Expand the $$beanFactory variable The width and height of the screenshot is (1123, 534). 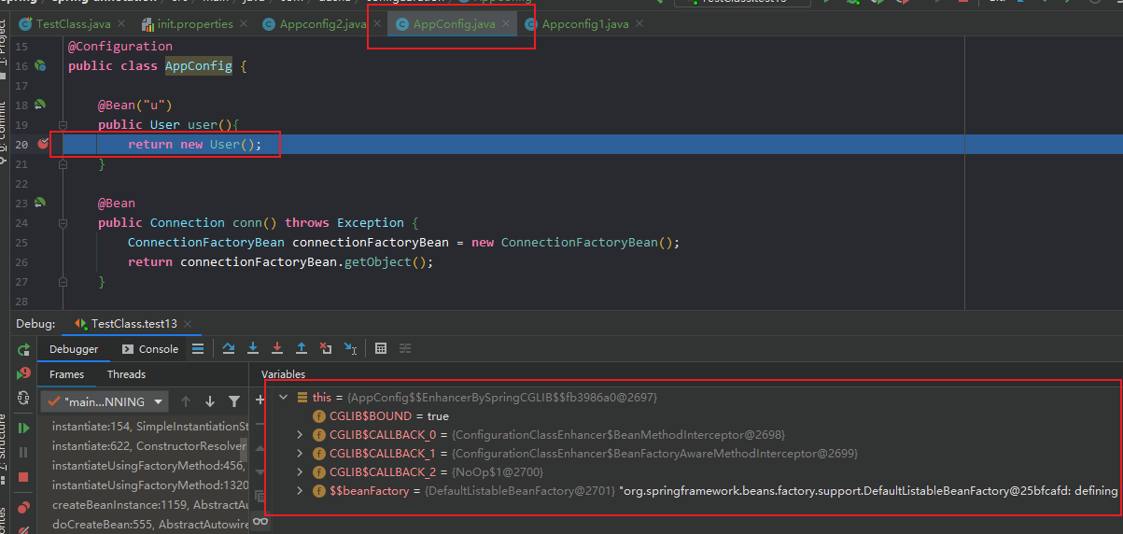[300, 490]
